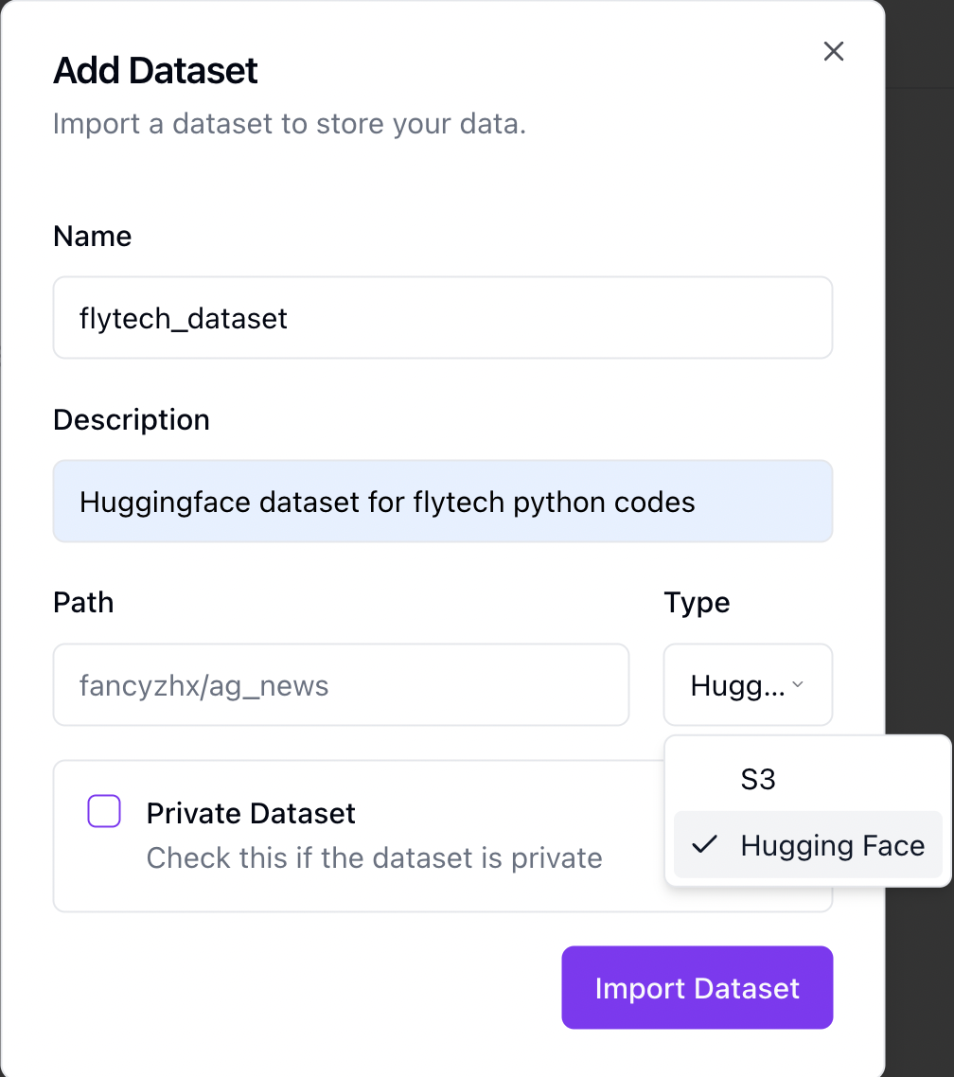Image resolution: width=954 pixels, height=1077 pixels.
Task: Open the Type combo box
Action: coord(747,685)
